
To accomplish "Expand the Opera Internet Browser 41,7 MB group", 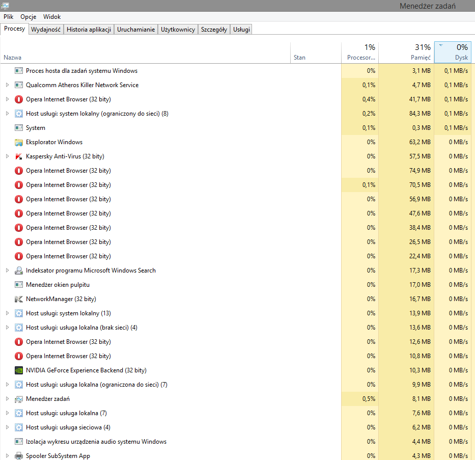I will tap(7, 99).
